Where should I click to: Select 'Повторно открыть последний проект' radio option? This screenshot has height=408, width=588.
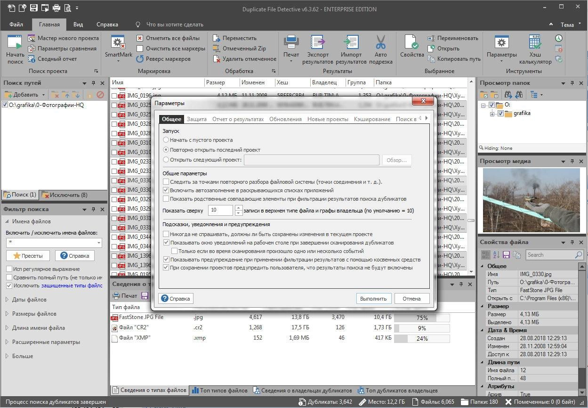[x=166, y=150]
